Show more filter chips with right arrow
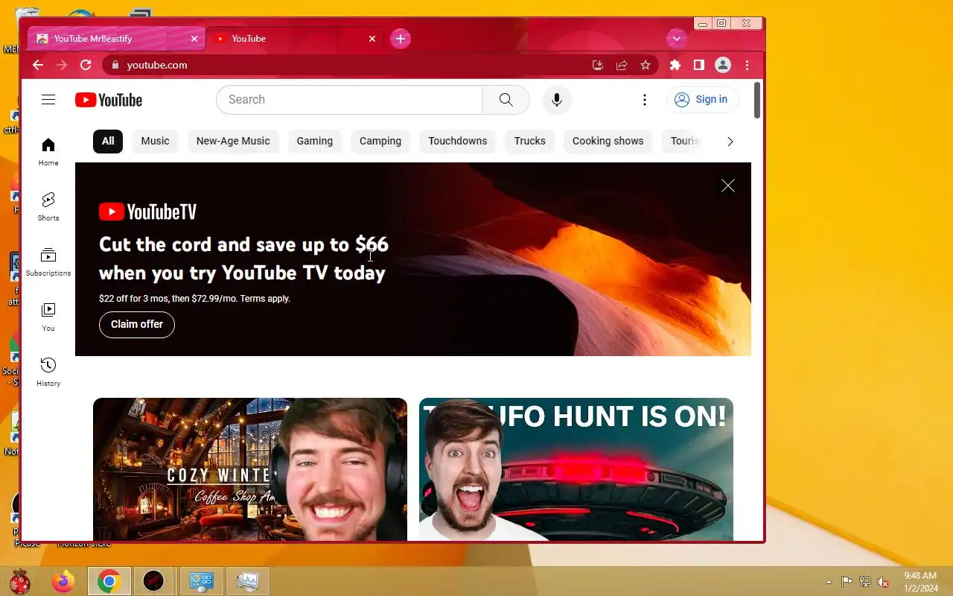Image resolution: width=953 pixels, height=596 pixels. pos(730,142)
